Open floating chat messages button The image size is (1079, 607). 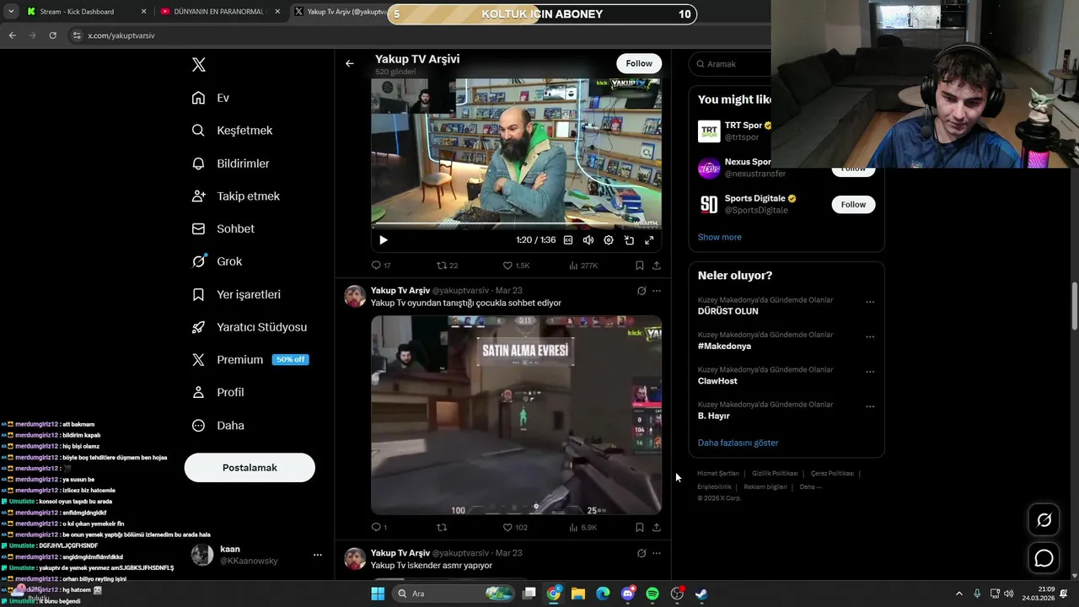point(1044,558)
